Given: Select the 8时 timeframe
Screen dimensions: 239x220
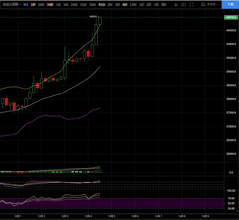Looking at the screenshot, I should tap(125, 4).
